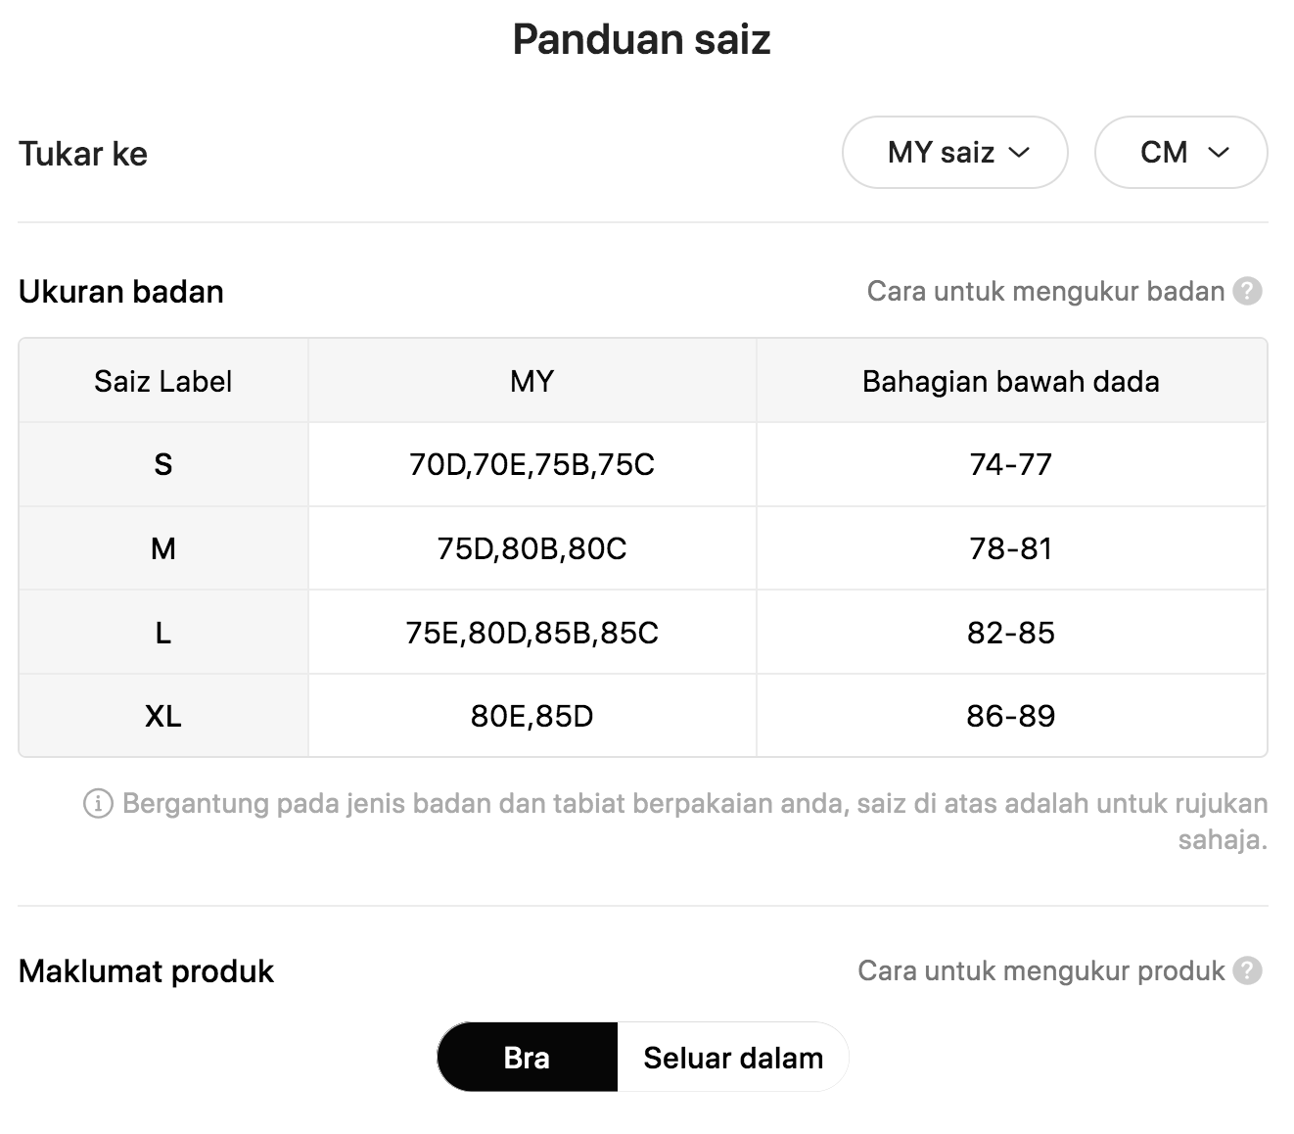Viewport: 1294px width, 1134px height.
Task: Click the 80E,85D size cell
Action: point(532,716)
